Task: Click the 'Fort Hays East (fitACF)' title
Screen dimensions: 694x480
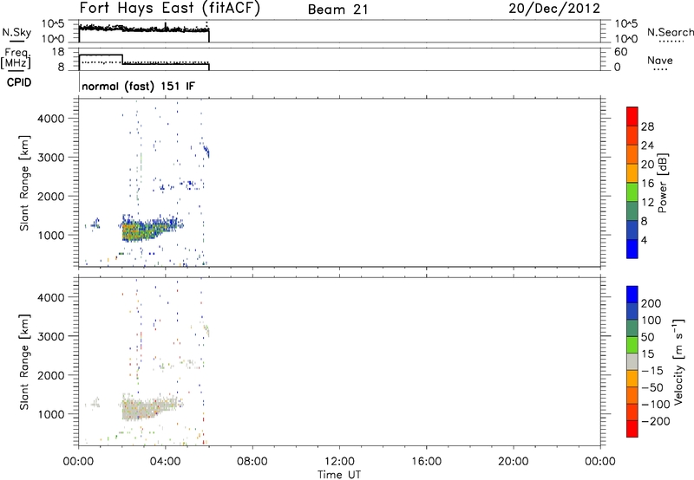Action: [x=169, y=9]
